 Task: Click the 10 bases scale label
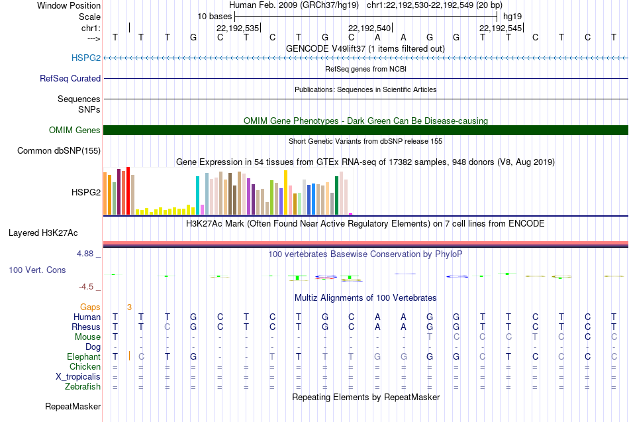tap(215, 17)
